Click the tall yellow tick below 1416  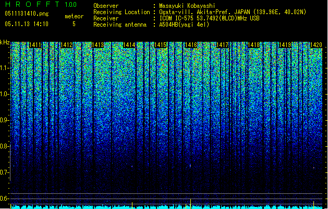[190, 204]
